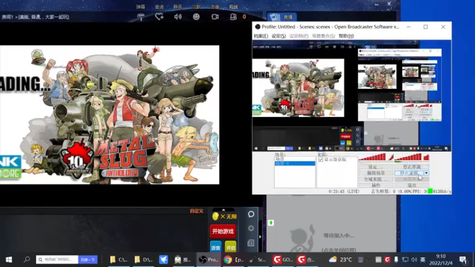Viewport: 475px width, 267px height.
Task: Click the 英 input method indicator
Action: pyautogui.click(x=423, y=259)
